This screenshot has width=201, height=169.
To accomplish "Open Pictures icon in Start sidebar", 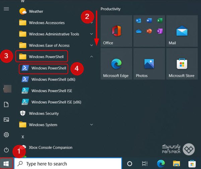I will tap(6, 119).
